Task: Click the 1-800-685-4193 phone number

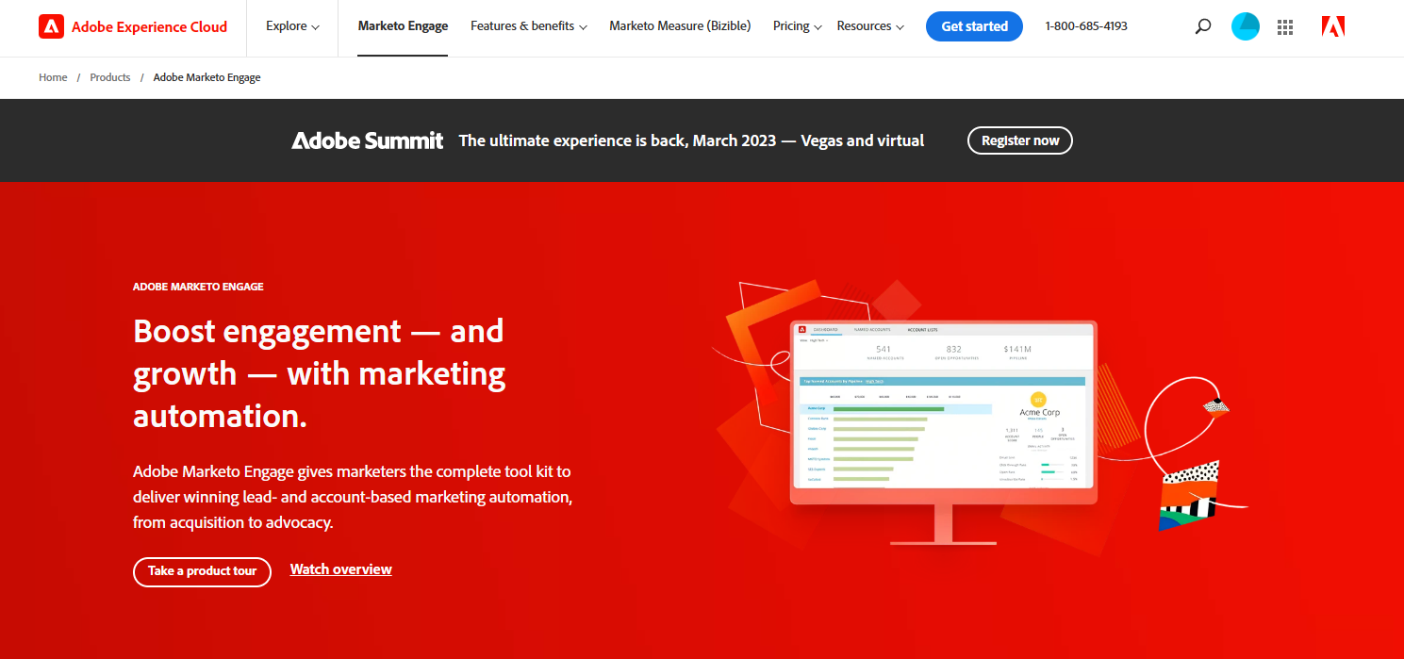Action: pyautogui.click(x=1086, y=26)
